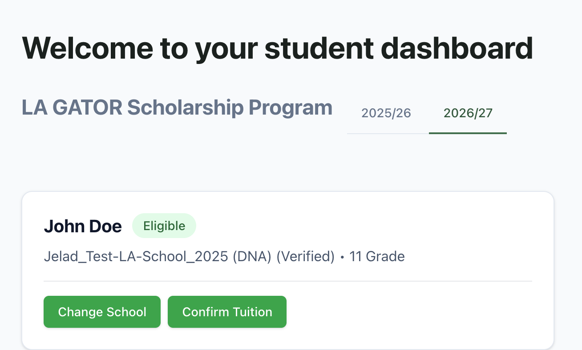
Task: Click the Jelad_Test-LA-School_2025 school name
Action: point(135,257)
